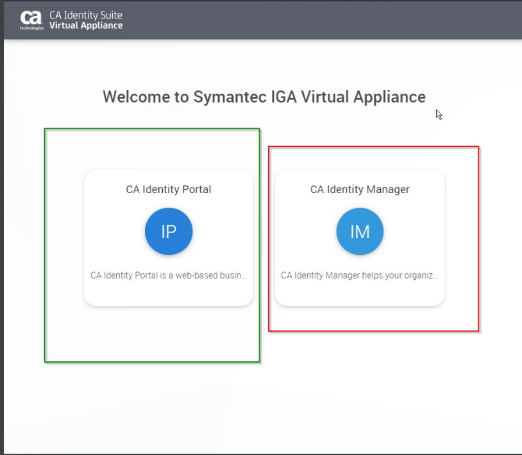522x455 pixels.
Task: Click the 'CA Identity Portal' card title
Action: (169, 189)
